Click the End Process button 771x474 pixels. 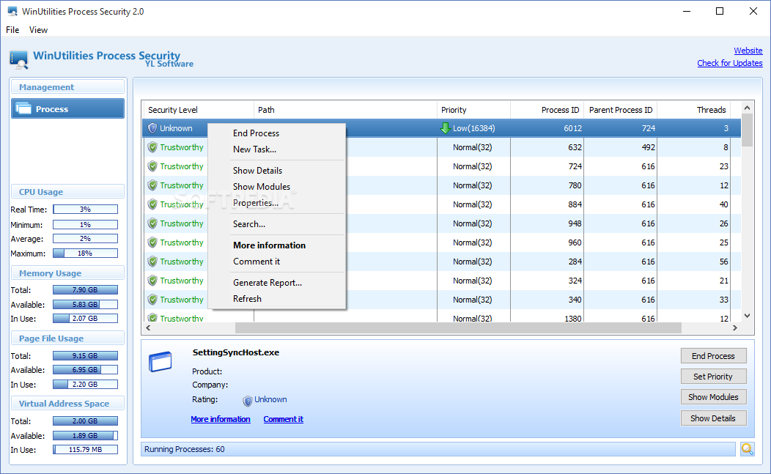click(714, 356)
